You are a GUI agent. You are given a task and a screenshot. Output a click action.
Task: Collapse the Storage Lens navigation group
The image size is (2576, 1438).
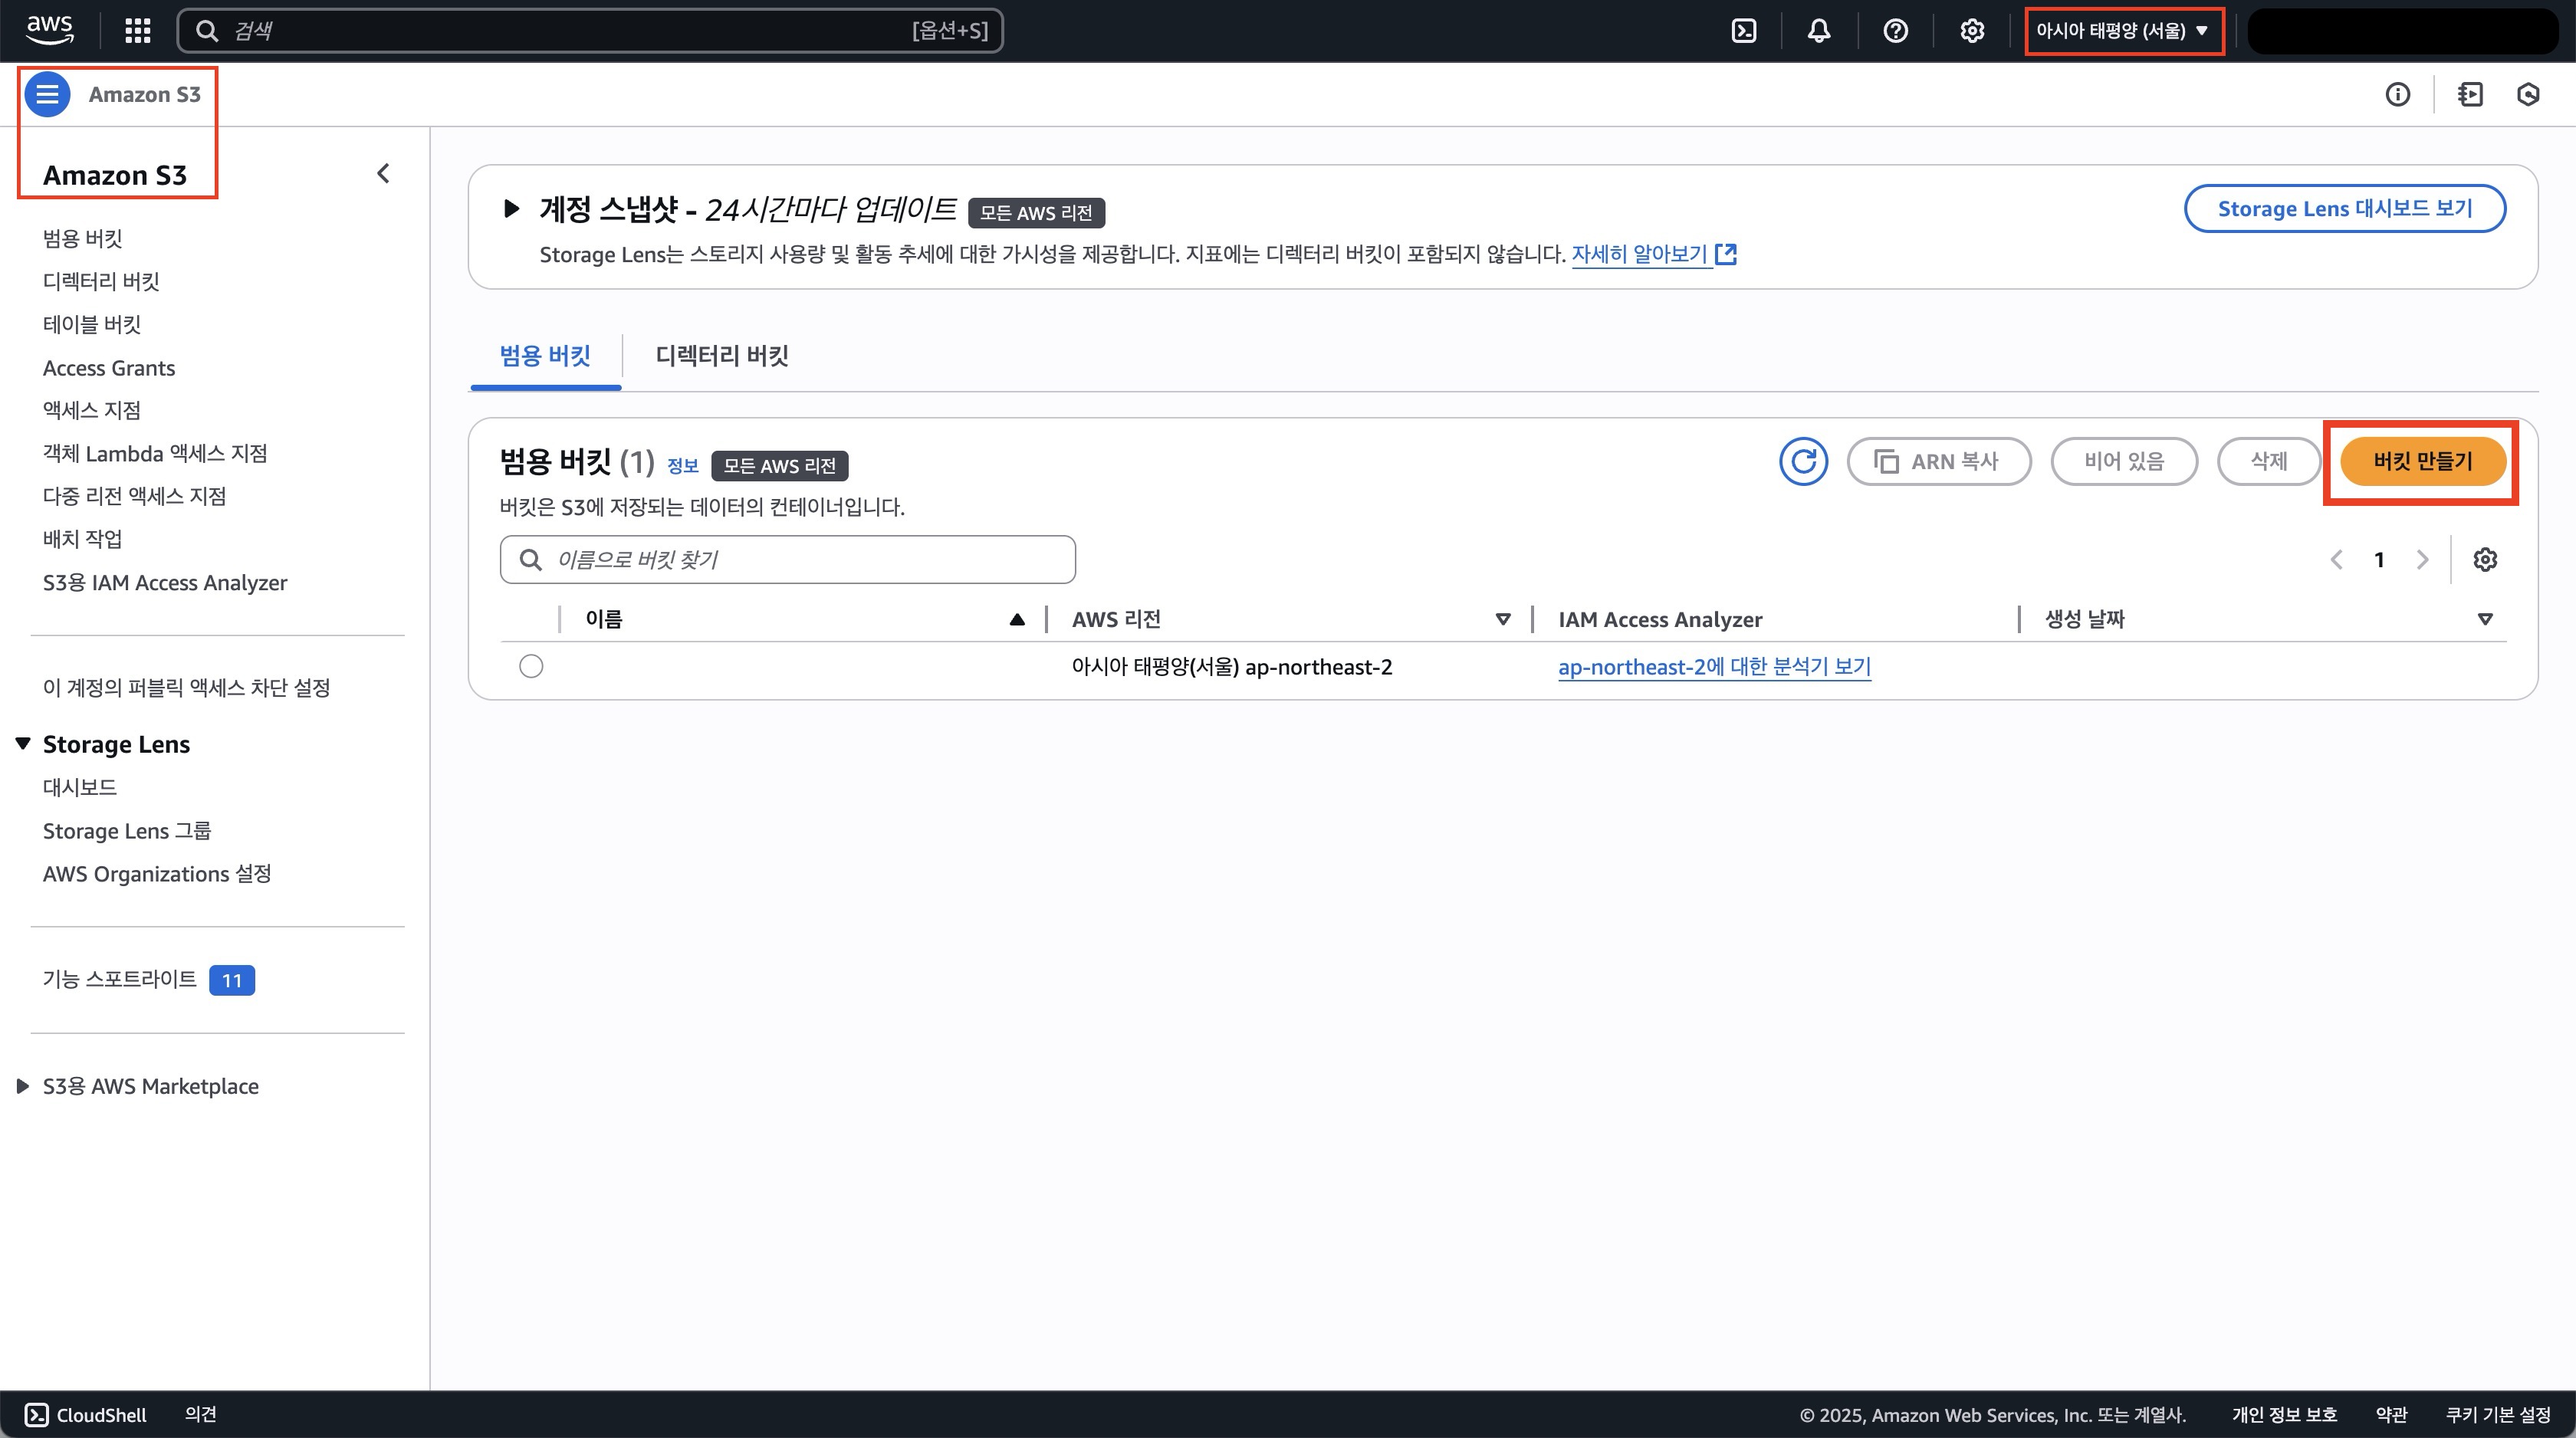pyautogui.click(x=23, y=743)
